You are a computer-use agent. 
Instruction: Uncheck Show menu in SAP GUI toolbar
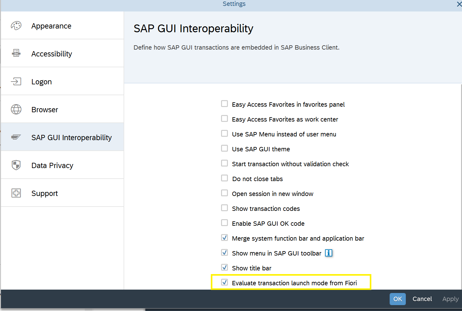[x=224, y=253]
